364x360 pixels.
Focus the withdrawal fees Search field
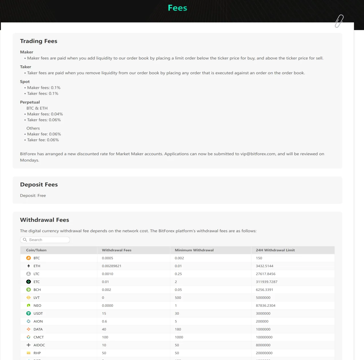pyautogui.click(x=45, y=240)
